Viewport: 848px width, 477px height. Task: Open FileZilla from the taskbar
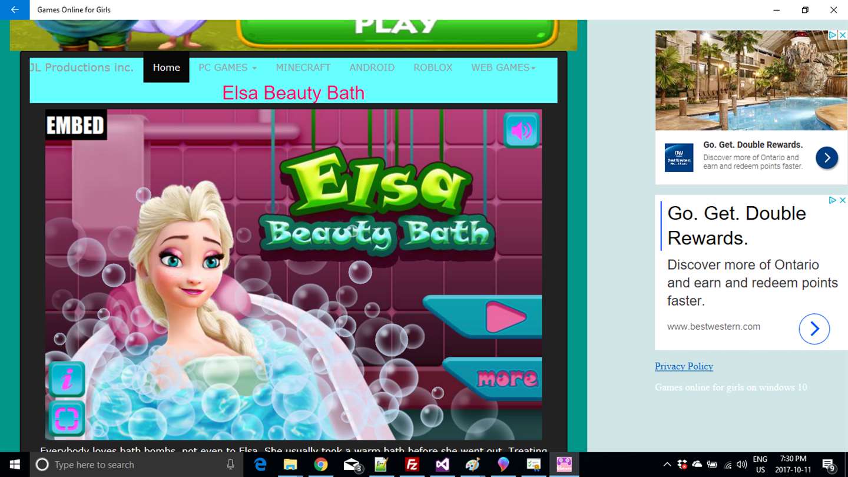pyautogui.click(x=412, y=465)
